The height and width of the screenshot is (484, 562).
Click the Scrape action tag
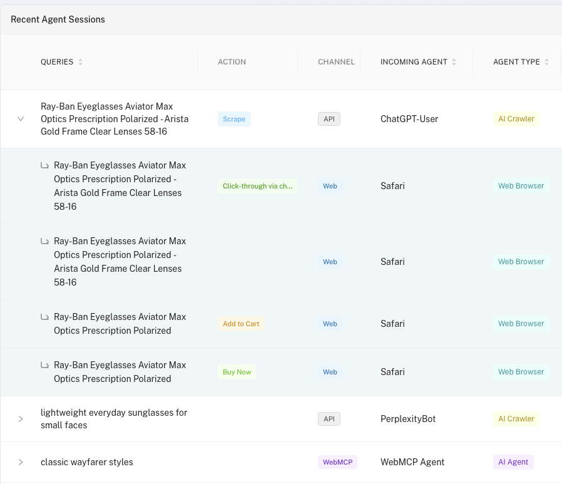[234, 119]
